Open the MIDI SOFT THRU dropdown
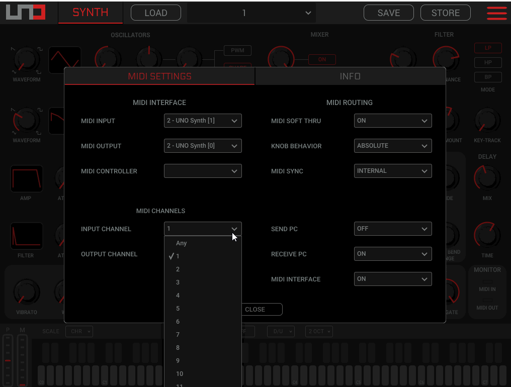511x387 pixels. (x=393, y=121)
